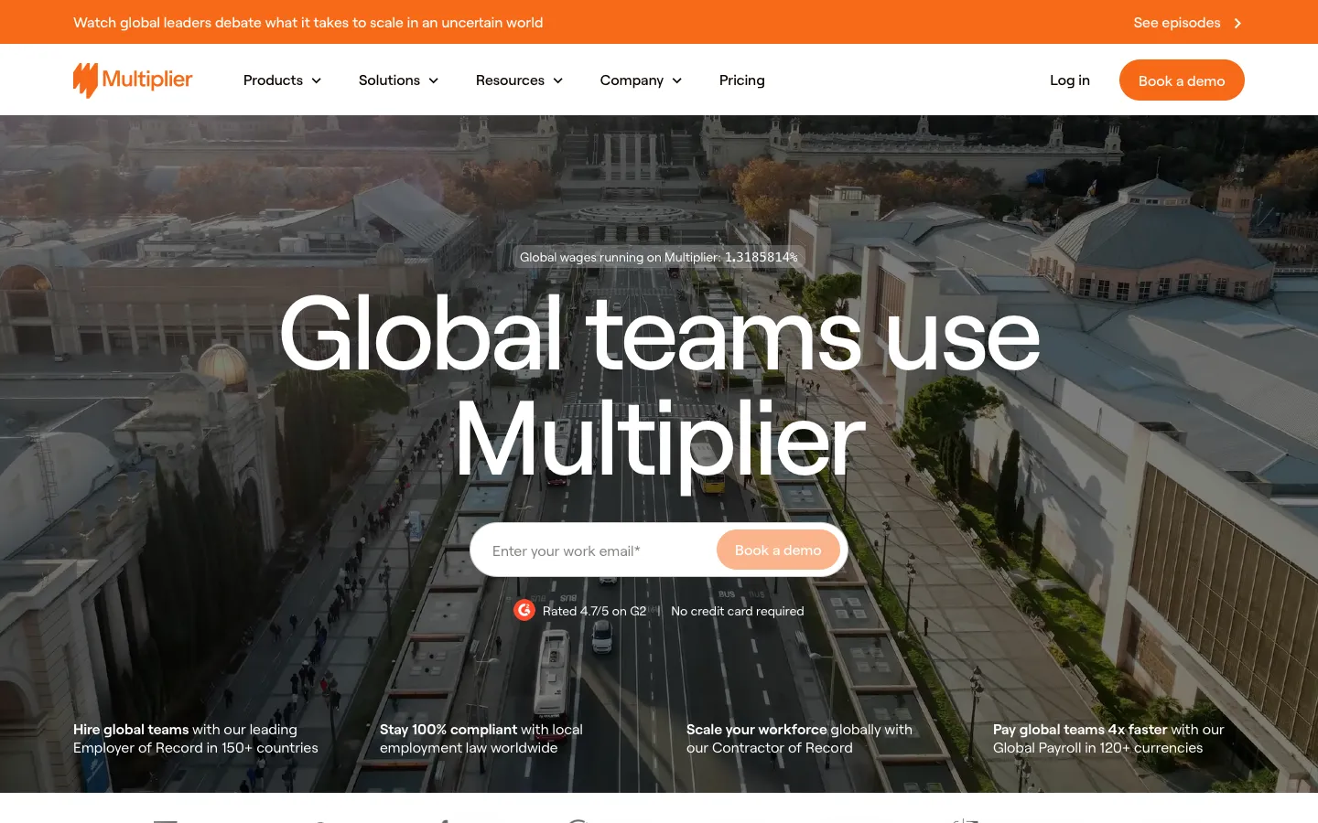Click the Global wages running on Multiplier badge
1318x823 pixels.
tap(659, 257)
